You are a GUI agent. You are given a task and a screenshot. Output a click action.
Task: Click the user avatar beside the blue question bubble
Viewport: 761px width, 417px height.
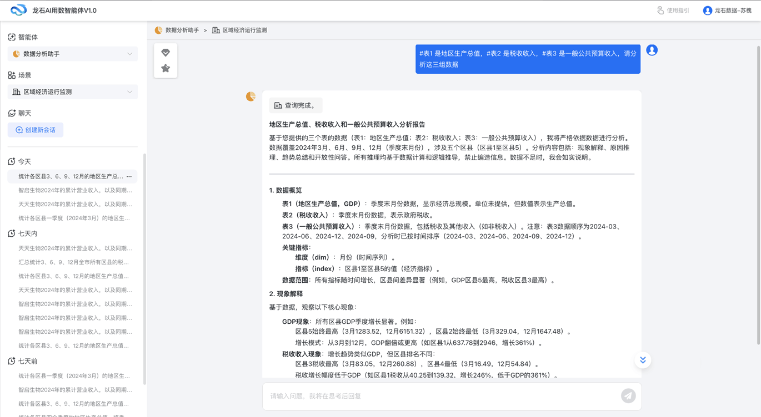click(x=652, y=50)
